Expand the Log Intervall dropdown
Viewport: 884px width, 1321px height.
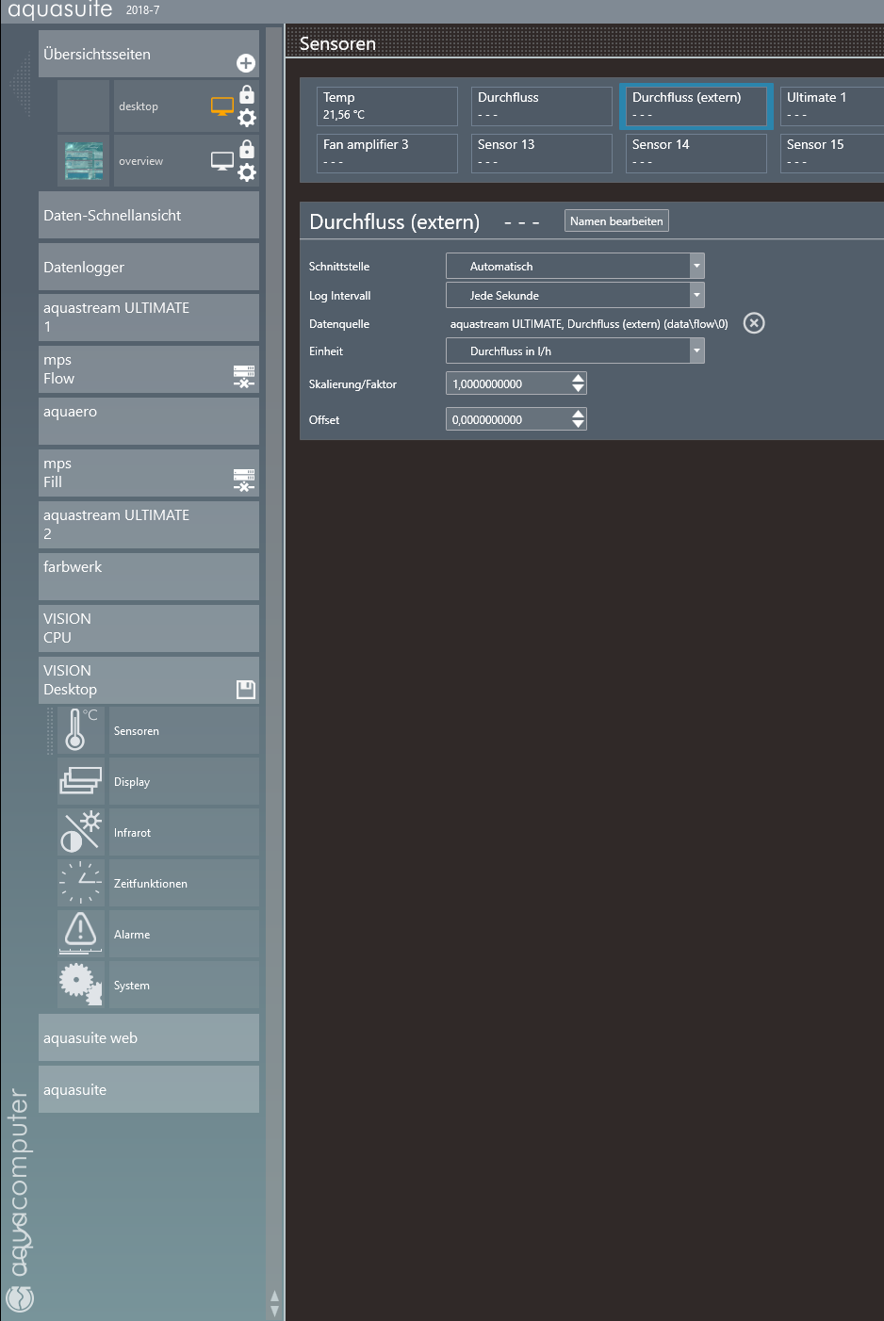(x=697, y=296)
